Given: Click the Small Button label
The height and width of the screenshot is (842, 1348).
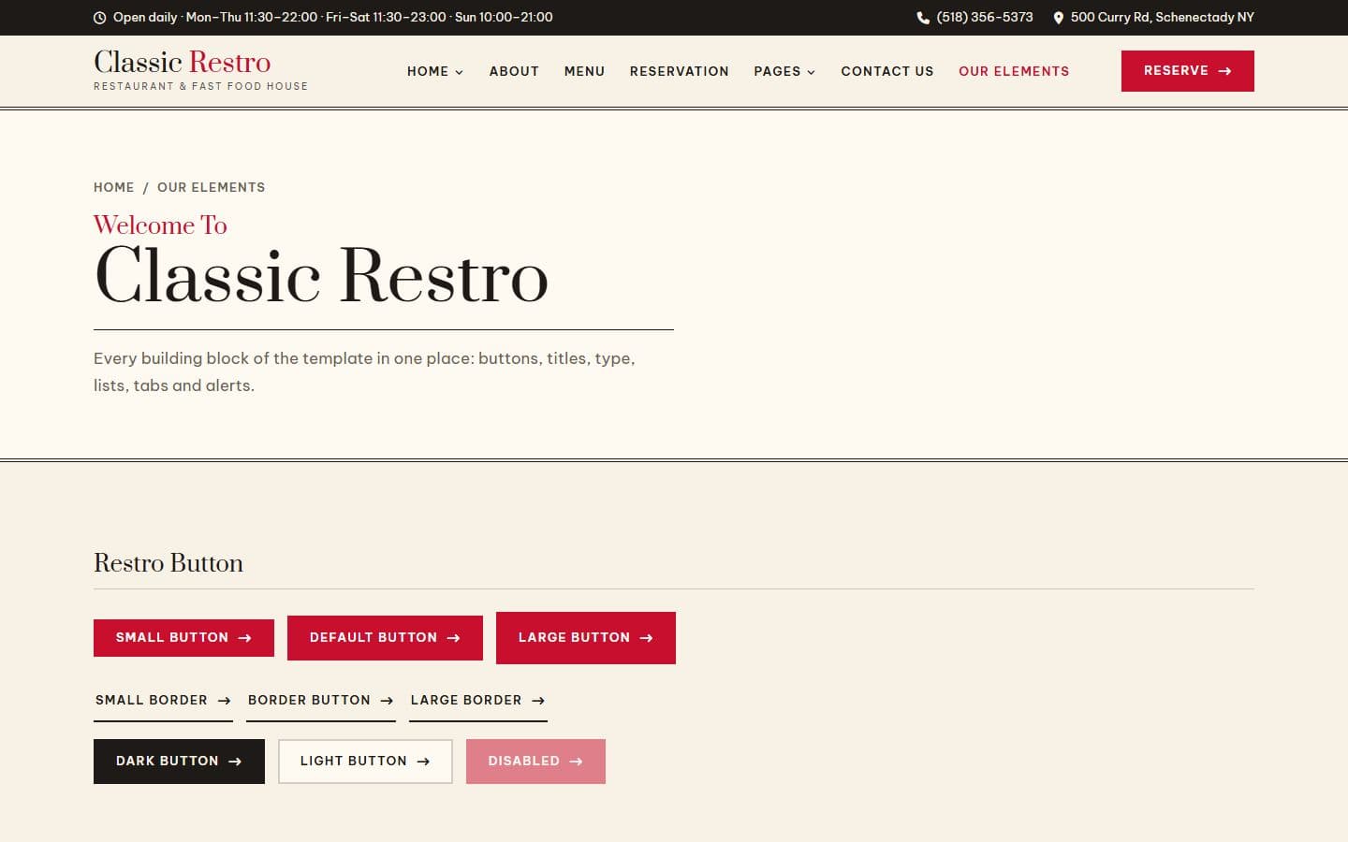Looking at the screenshot, I should 172,637.
